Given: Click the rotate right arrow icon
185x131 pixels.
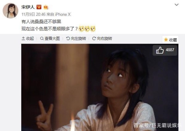Looking at the screenshot, I should (94, 38).
